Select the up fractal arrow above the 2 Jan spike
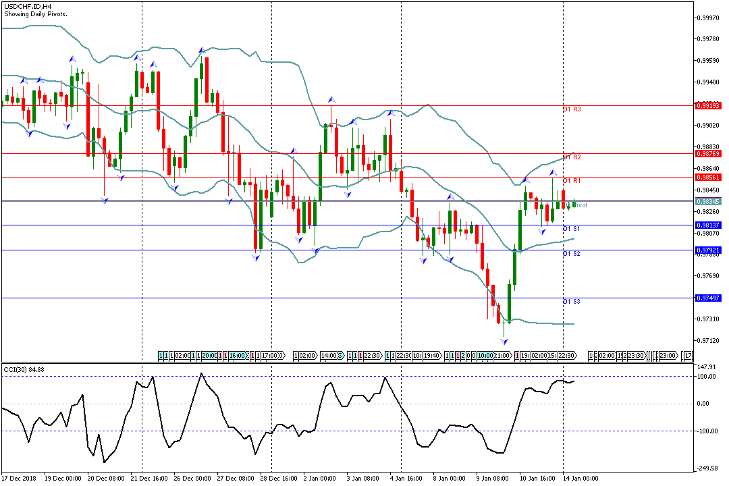 [x=331, y=99]
